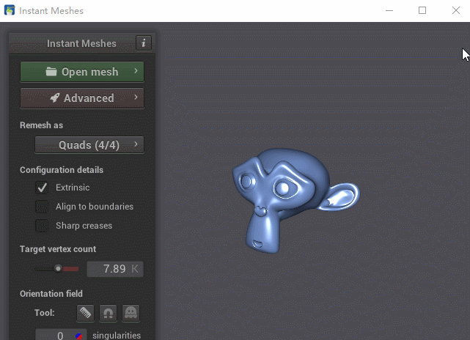This screenshot has height=340, width=470.
Task: Click the monkey head mesh in viewport
Action: [295, 200]
